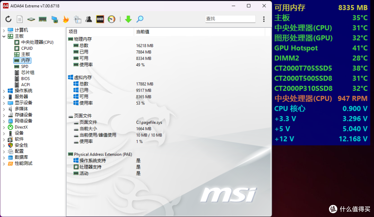Image resolution: width=374 pixels, height=217 pixels.
Task: Select CPUID under 主板
Action: [27, 48]
